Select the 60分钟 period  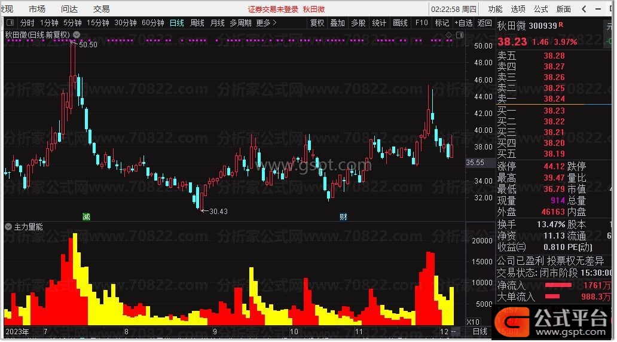pos(153,23)
